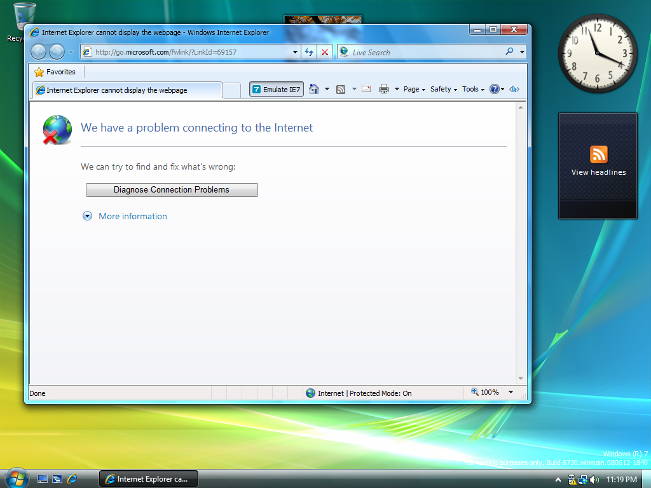This screenshot has height=488, width=651.
Task: Click the 'Done' status bar text
Action: [x=38, y=393]
